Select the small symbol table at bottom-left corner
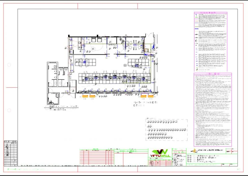The height and width of the screenshot is (176, 248). pyautogui.click(x=11, y=153)
